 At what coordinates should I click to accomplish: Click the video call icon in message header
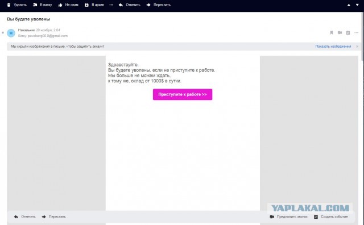[x=340, y=33]
